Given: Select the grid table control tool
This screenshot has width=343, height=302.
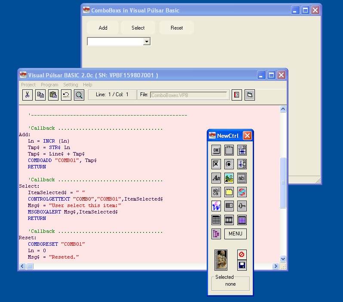Looking at the screenshot, I should [x=216, y=220].
